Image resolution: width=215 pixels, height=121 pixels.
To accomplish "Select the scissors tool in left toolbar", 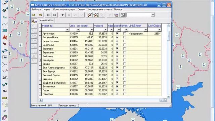I will (x=5, y=78).
